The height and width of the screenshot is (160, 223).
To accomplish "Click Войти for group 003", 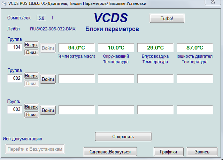I will click(x=48, y=110).
